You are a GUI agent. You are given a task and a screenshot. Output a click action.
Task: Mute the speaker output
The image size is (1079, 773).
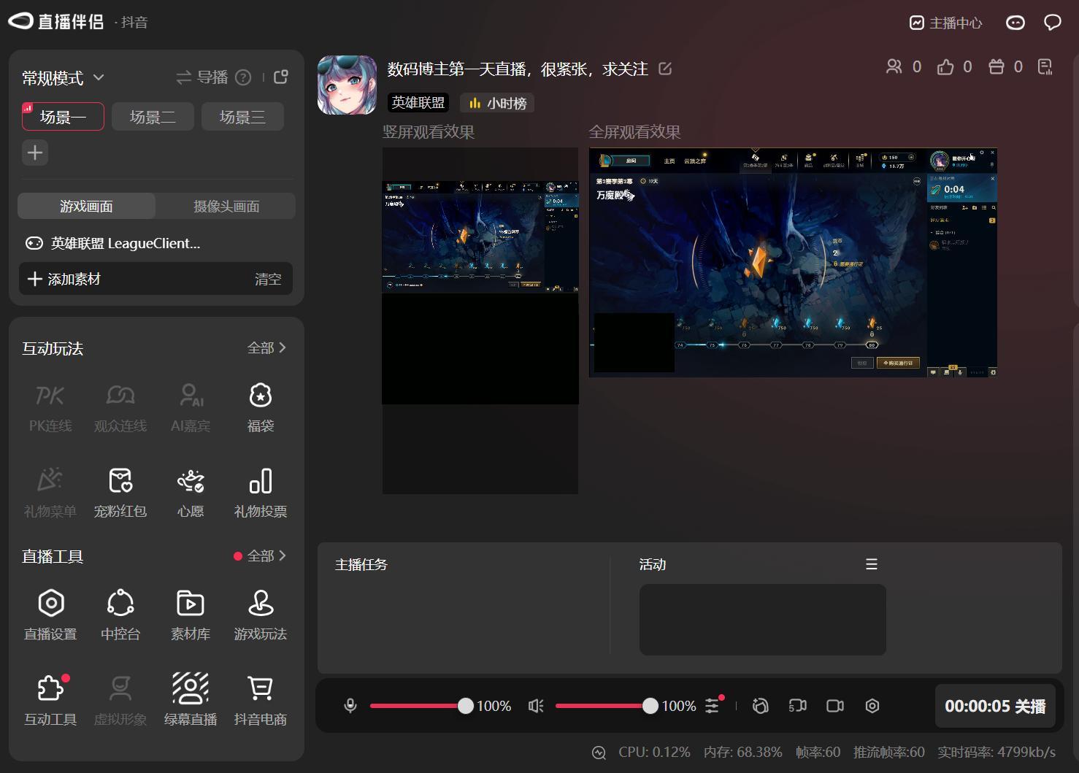click(536, 706)
